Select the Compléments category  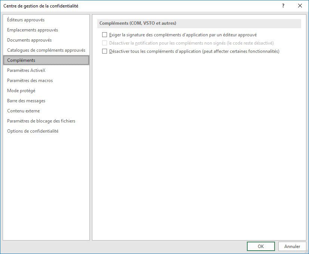46,60
